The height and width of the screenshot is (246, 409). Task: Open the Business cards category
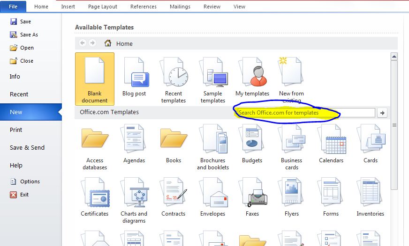[x=292, y=147]
